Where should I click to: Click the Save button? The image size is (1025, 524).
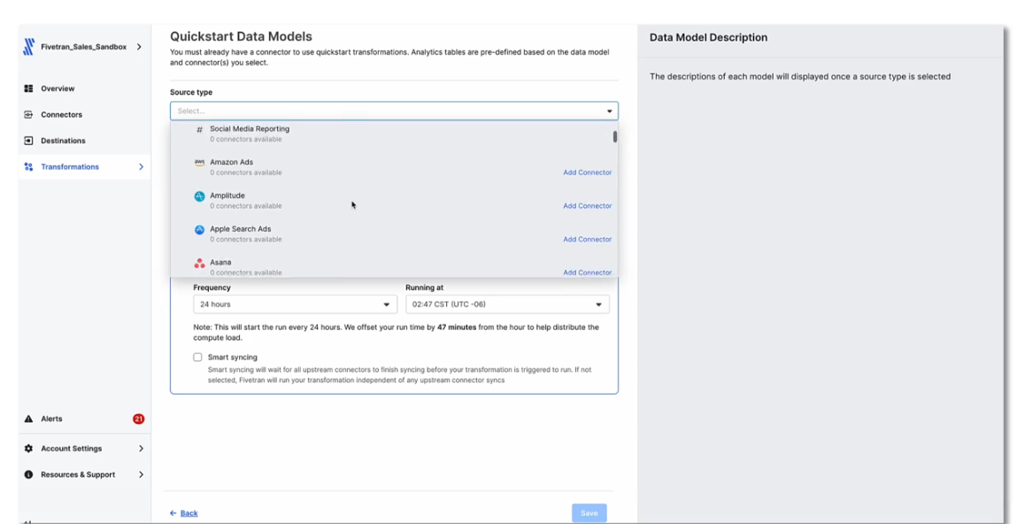pos(589,512)
